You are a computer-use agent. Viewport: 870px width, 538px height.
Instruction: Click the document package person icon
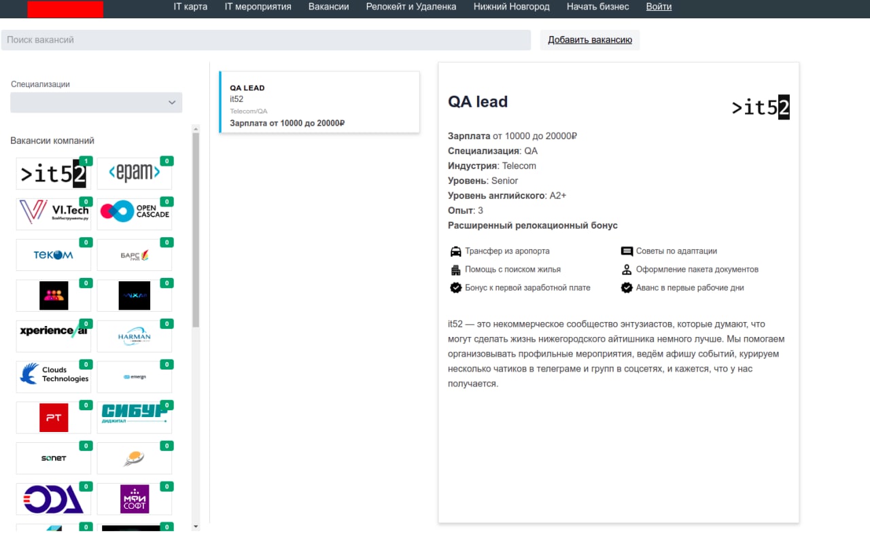(x=627, y=270)
